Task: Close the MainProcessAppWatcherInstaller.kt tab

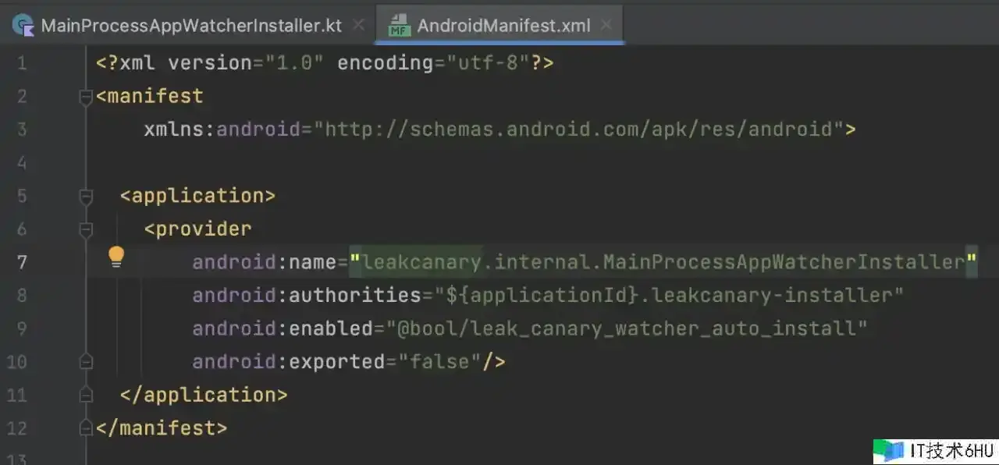Action: [358, 25]
